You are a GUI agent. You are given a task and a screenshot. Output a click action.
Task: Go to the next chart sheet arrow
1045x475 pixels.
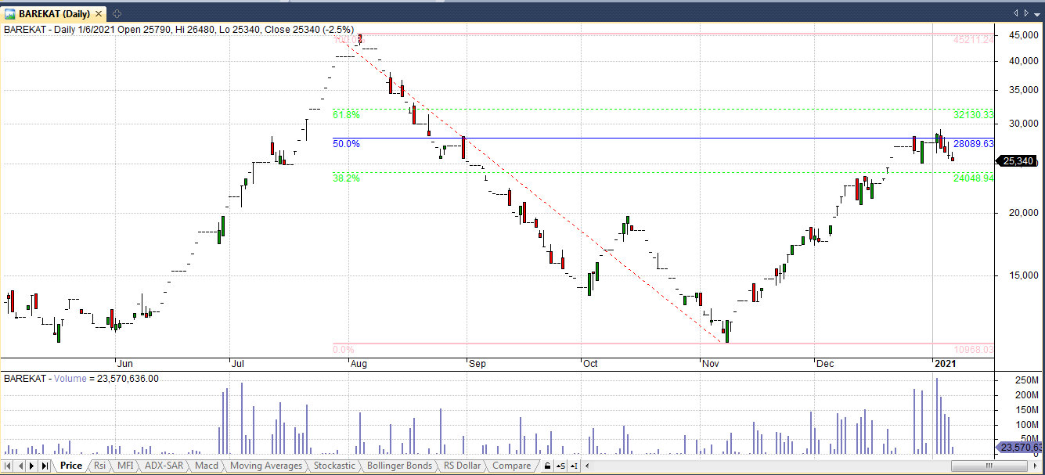pos(32,466)
